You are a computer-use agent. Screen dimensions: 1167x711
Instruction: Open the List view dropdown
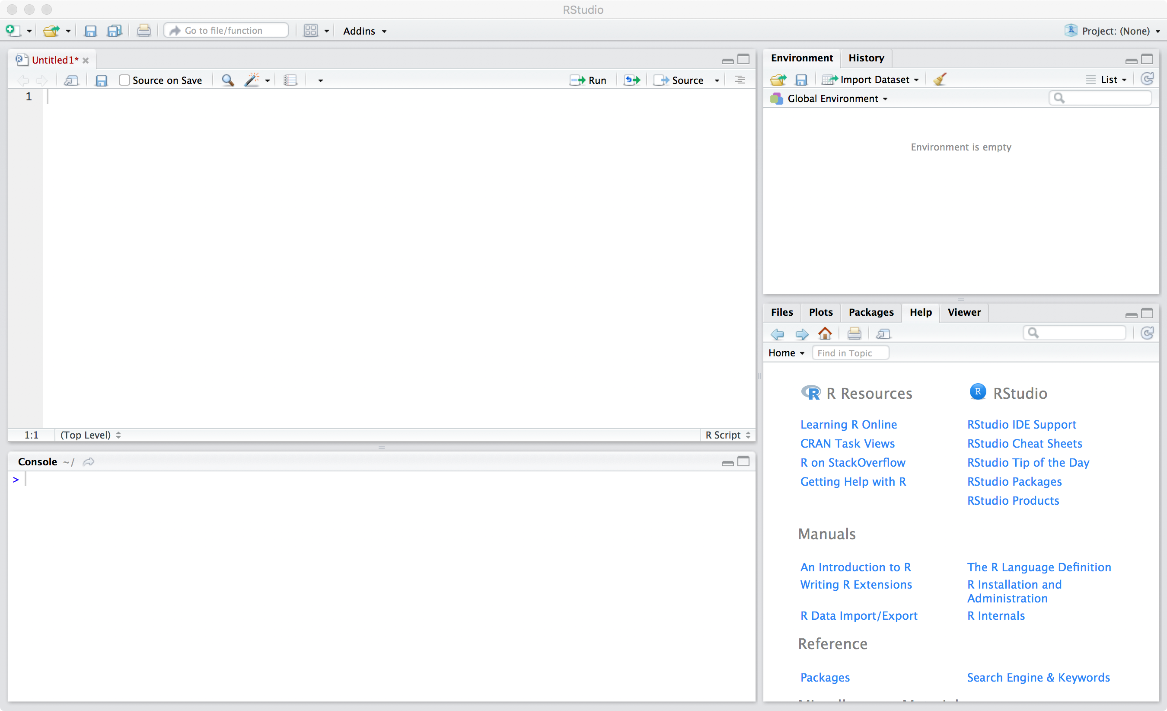1106,80
